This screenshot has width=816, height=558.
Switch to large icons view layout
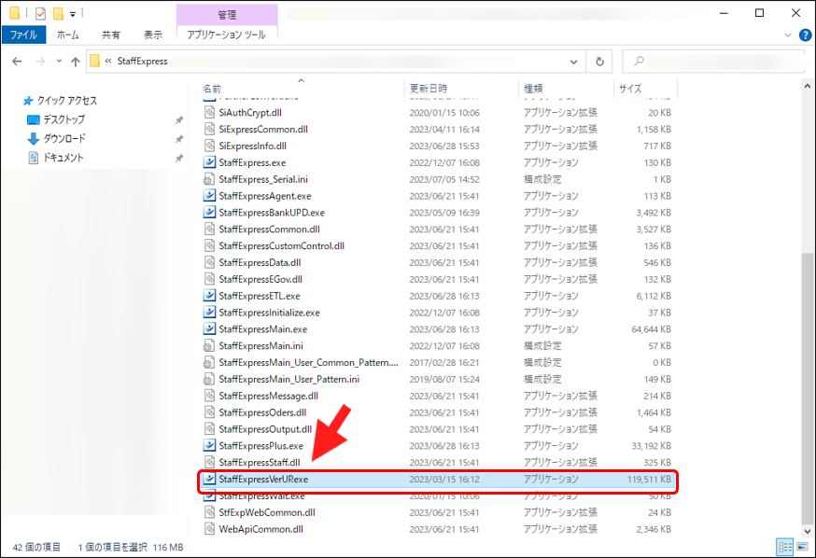pyautogui.click(x=803, y=547)
